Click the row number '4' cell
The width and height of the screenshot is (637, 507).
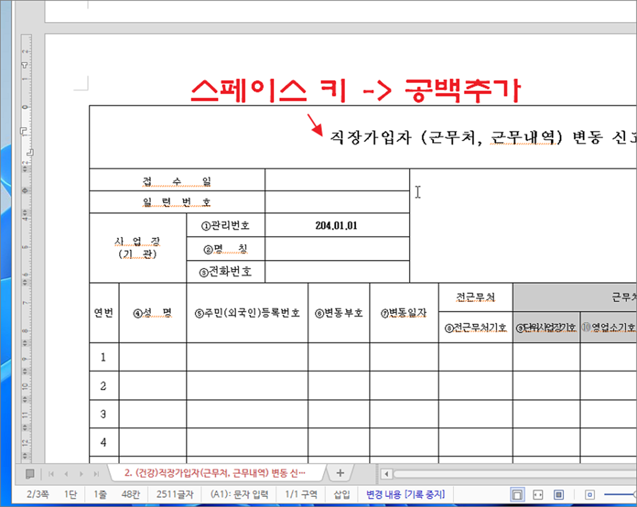(104, 442)
